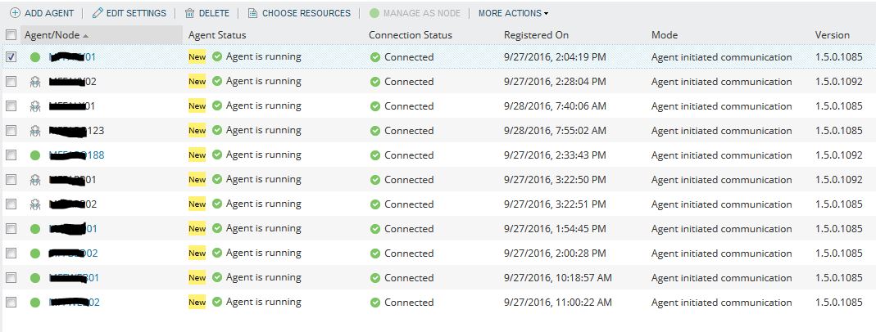Click green node status icon in 10:18:57 AM row
876x332 pixels.
click(35, 278)
